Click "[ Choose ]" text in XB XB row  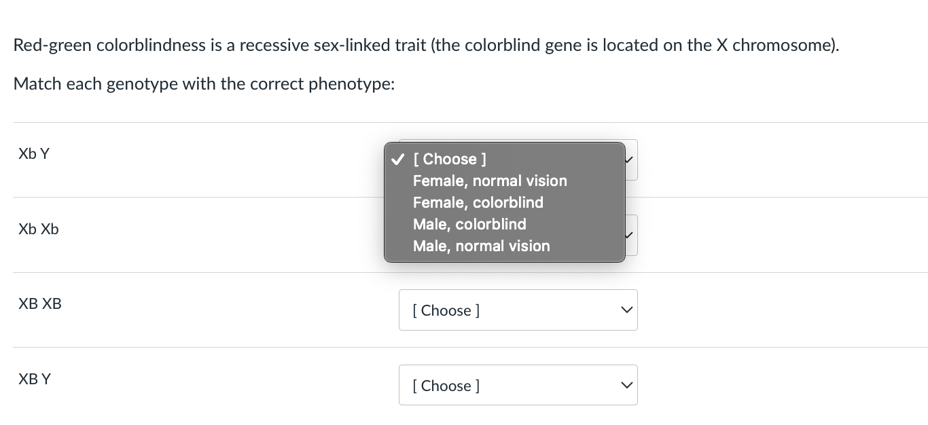[446, 310]
